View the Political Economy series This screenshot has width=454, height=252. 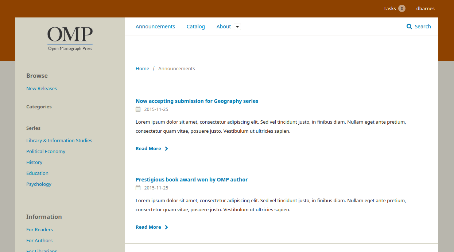(x=46, y=151)
